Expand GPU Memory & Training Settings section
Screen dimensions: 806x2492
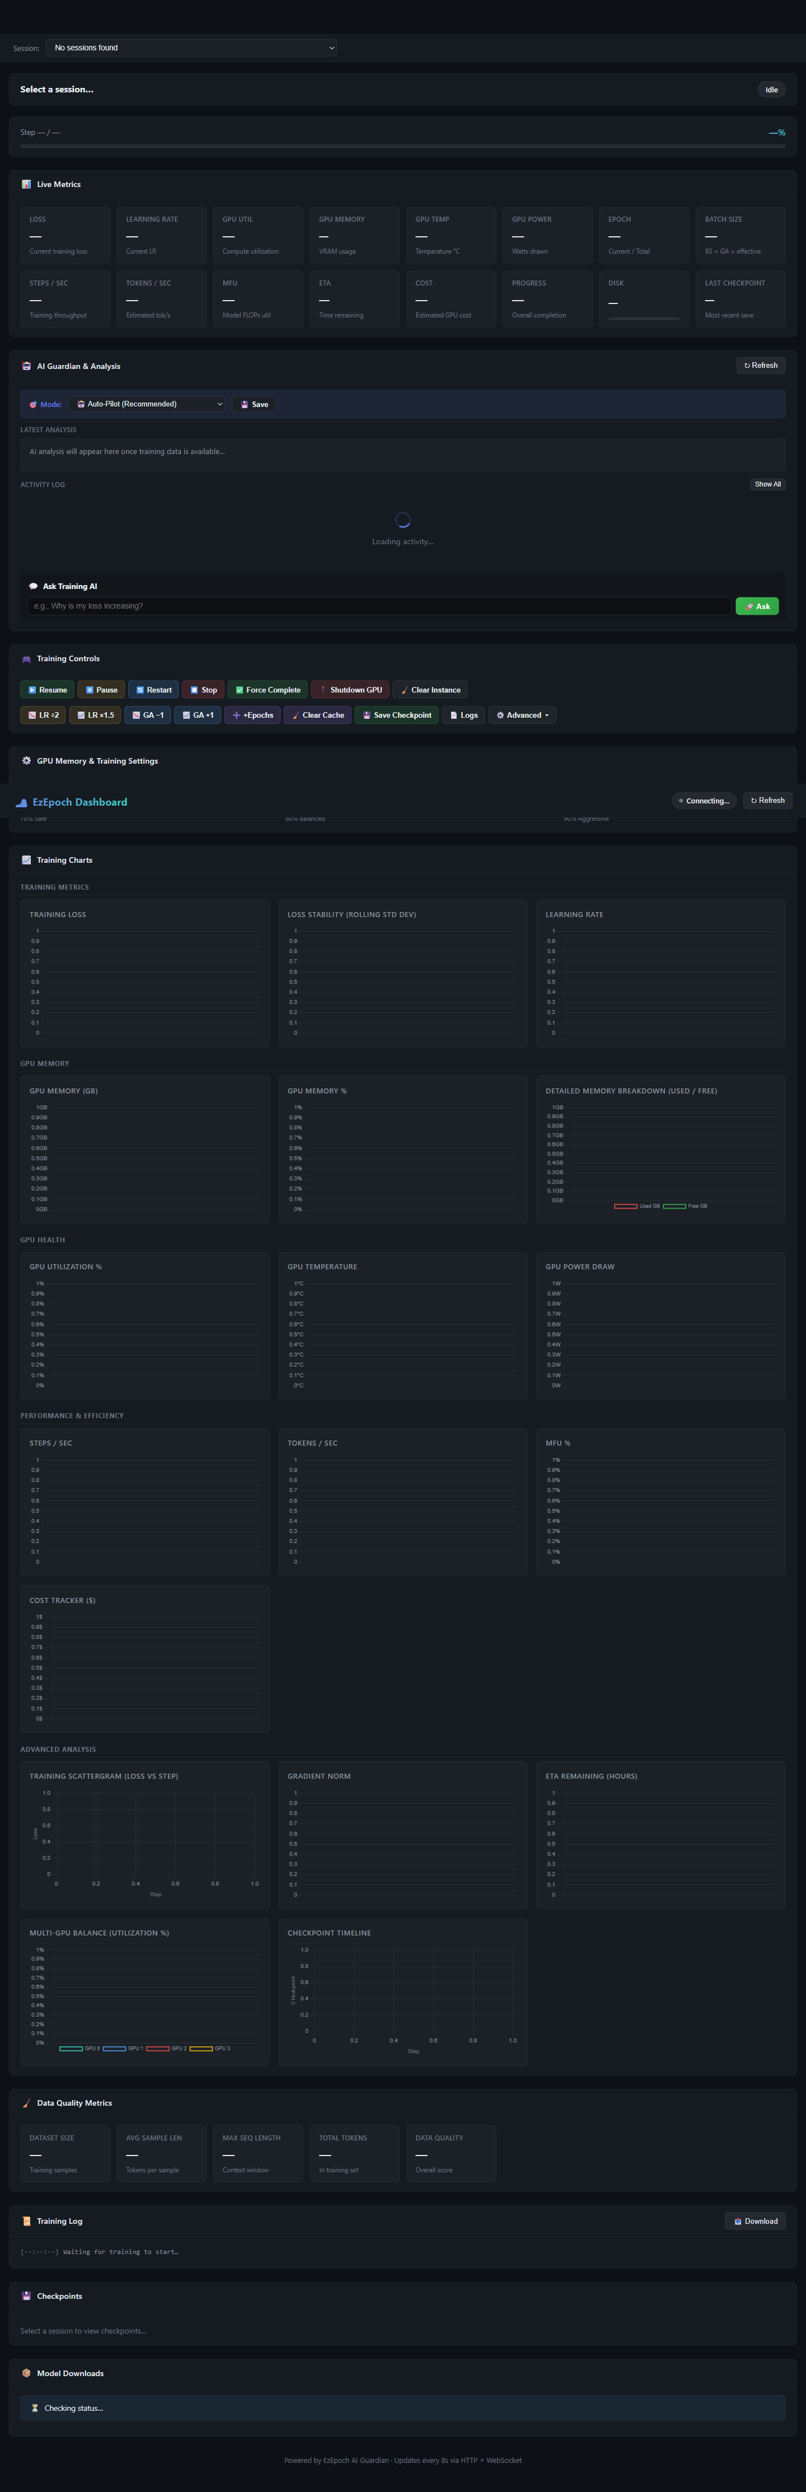(402, 760)
